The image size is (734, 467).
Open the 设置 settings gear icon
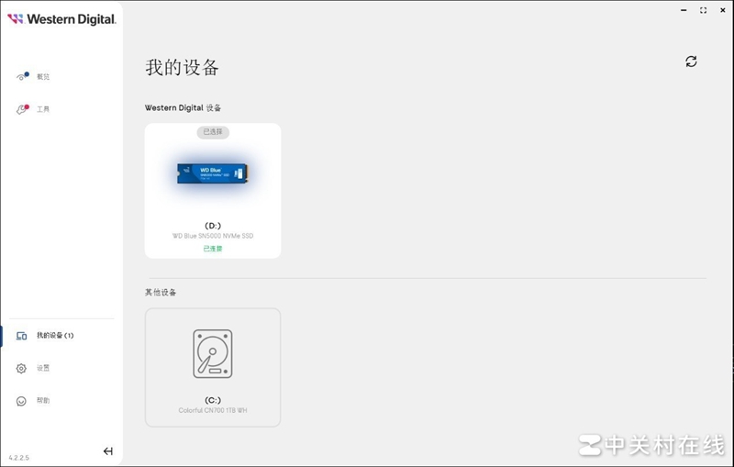pyautogui.click(x=21, y=368)
